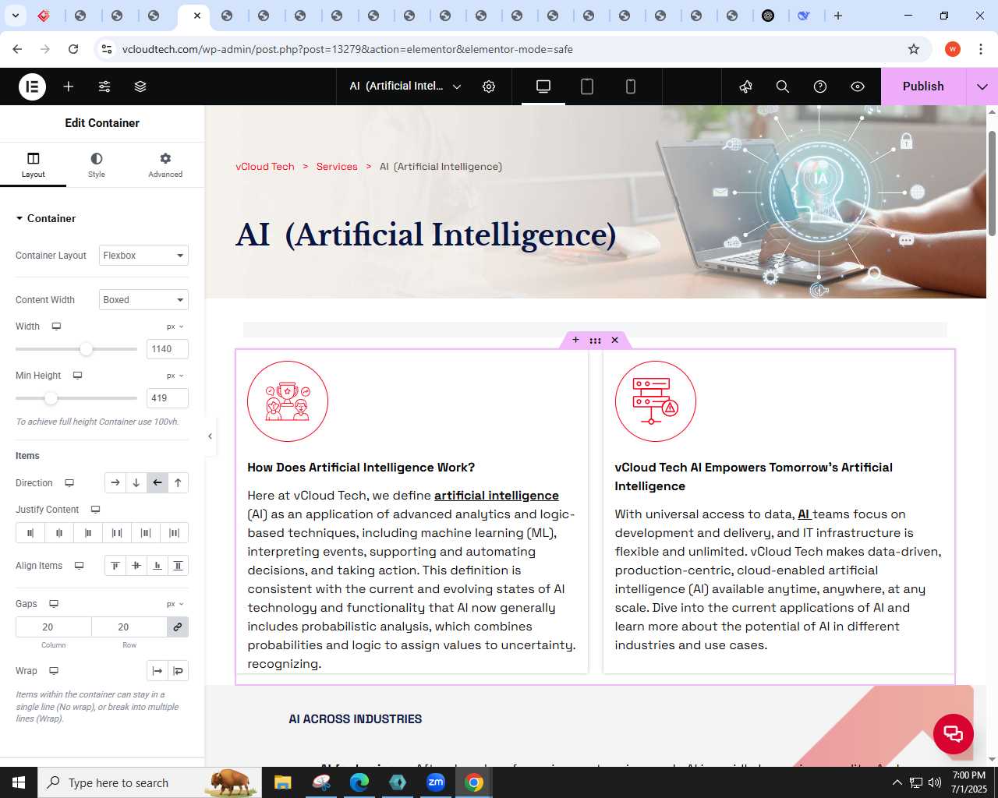998x798 pixels.
Task: Click the Publish button
Action: click(x=923, y=87)
